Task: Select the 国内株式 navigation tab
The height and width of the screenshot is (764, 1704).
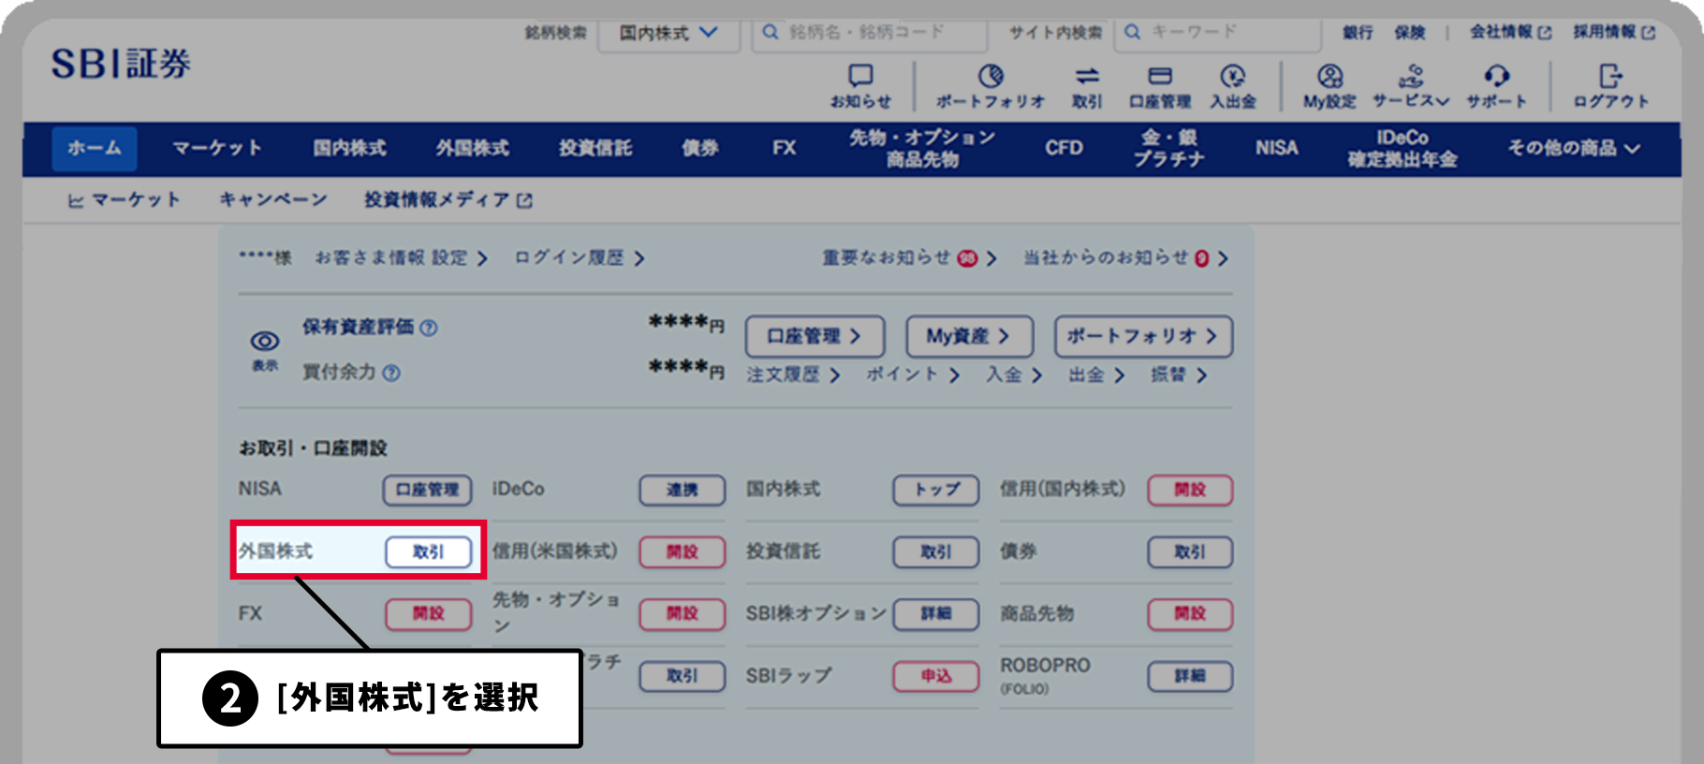Action: pos(349,148)
